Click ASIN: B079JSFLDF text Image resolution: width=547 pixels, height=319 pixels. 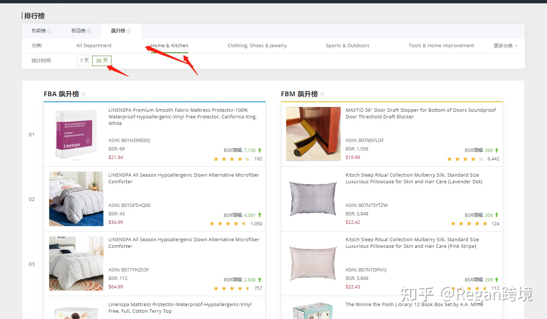[365, 141]
